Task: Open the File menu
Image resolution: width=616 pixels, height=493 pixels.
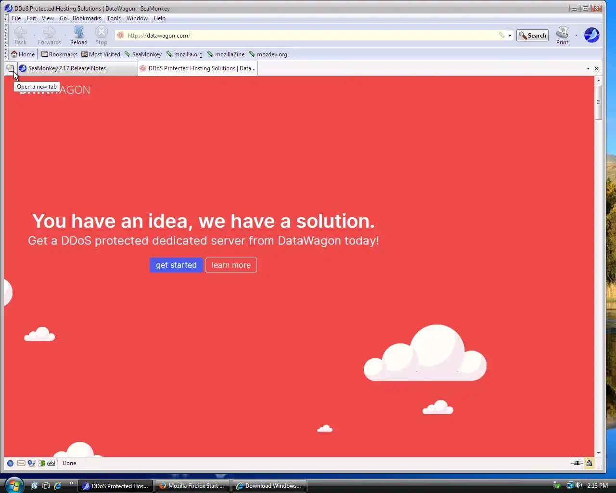Action: point(16,18)
